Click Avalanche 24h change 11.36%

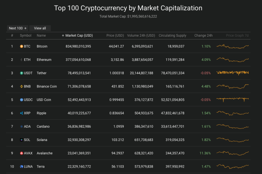click(205, 153)
